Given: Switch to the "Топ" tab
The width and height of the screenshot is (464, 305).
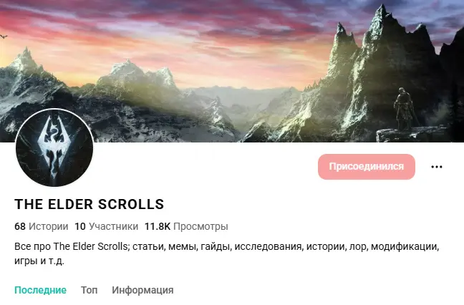Looking at the screenshot, I should [89, 290].
